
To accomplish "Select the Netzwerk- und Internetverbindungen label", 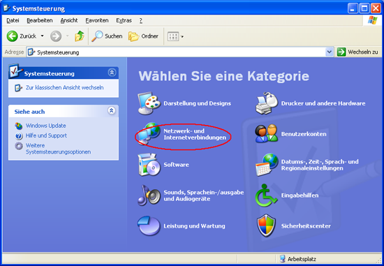I will [x=195, y=134].
